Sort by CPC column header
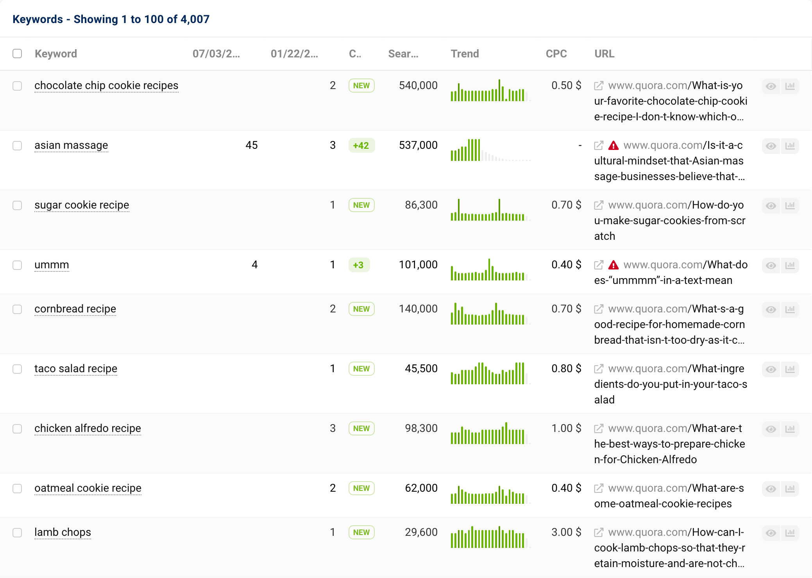812x578 pixels. [556, 54]
